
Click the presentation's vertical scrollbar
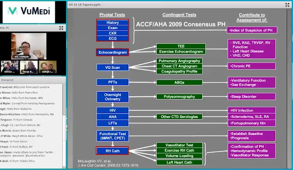pyautogui.click(x=288, y=88)
